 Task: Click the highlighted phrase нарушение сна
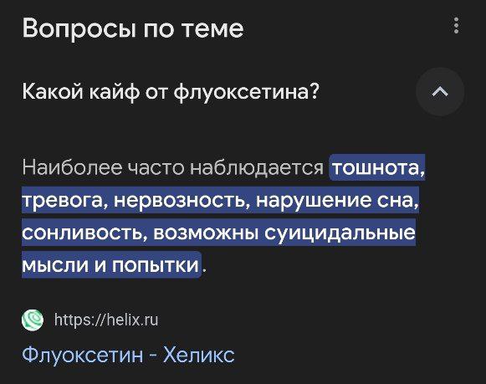tap(337, 201)
